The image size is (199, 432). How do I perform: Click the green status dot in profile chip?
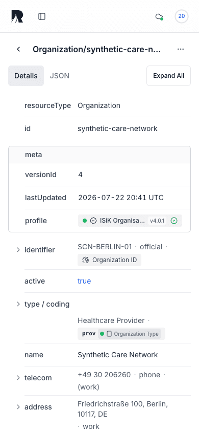point(85,221)
